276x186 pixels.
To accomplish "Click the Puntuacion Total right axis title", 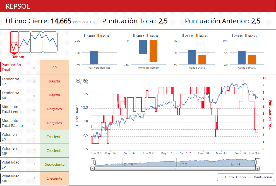I will pos(270,115).
